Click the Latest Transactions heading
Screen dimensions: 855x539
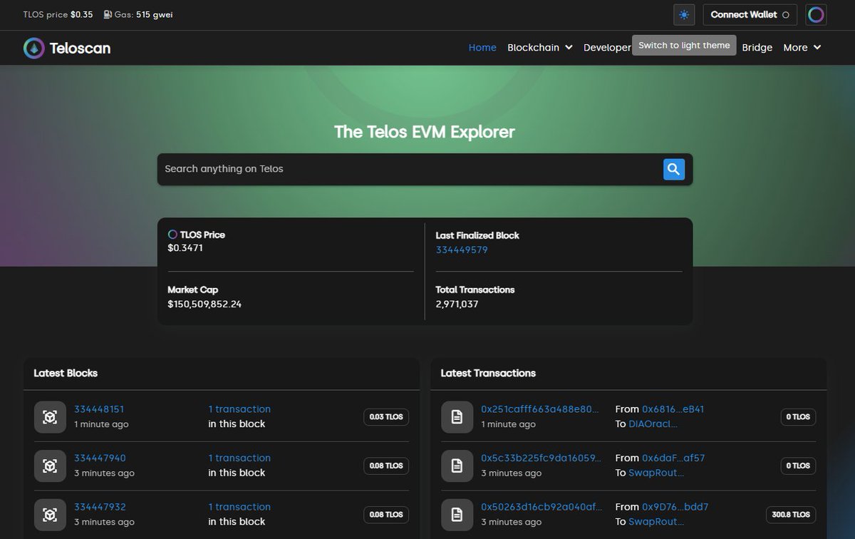[x=488, y=373]
